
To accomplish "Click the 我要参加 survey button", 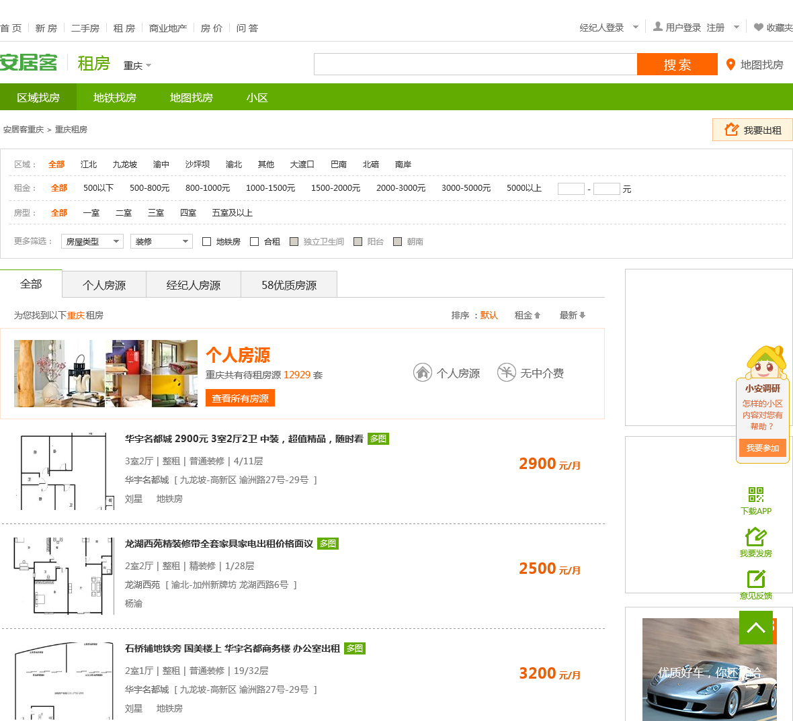I will [763, 448].
